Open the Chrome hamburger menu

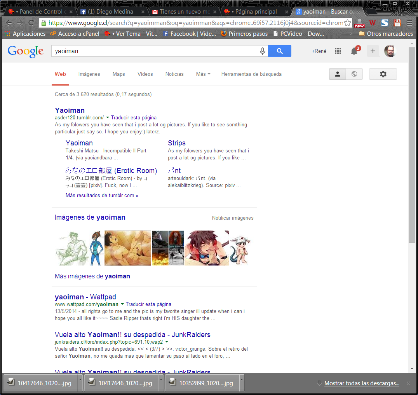point(409,23)
